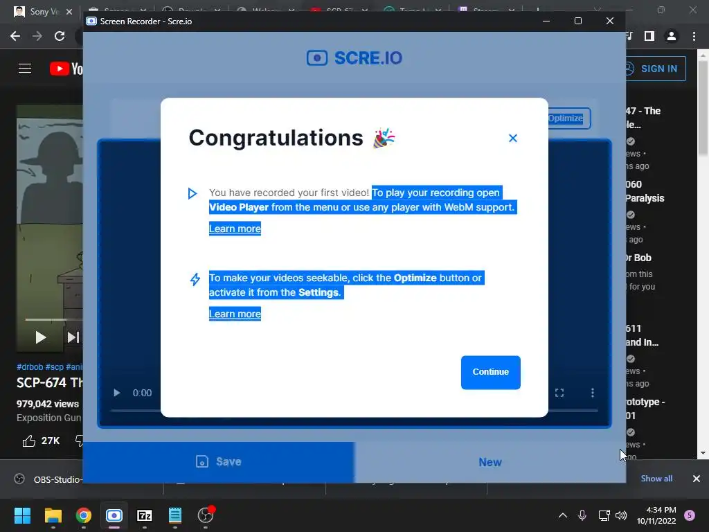
Task: Click the video title SCP-674
Action: pos(50,382)
